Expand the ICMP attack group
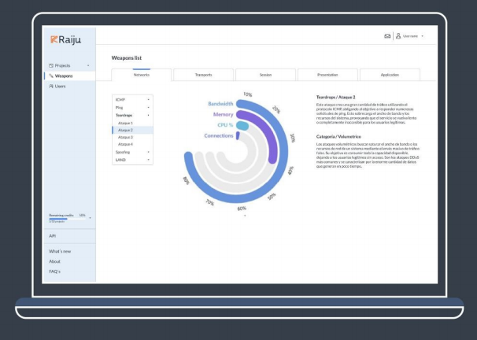477x340 pixels. [x=148, y=102]
